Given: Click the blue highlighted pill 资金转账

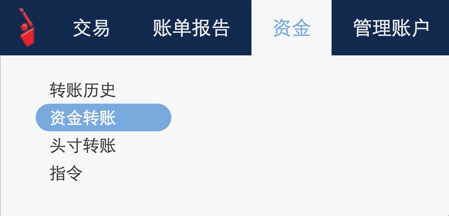Looking at the screenshot, I should tap(104, 117).
